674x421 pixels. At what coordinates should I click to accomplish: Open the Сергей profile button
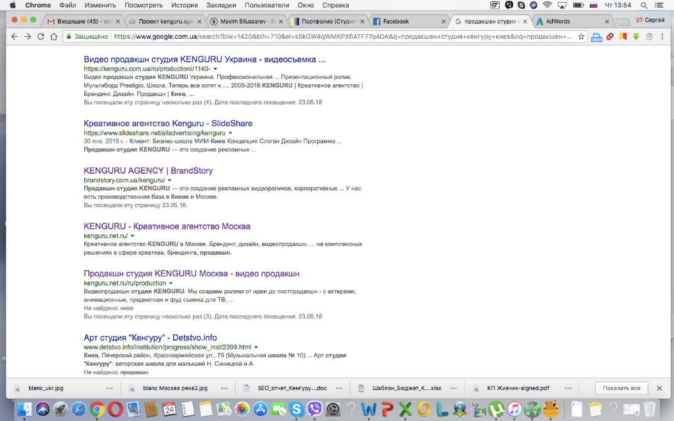(650, 20)
